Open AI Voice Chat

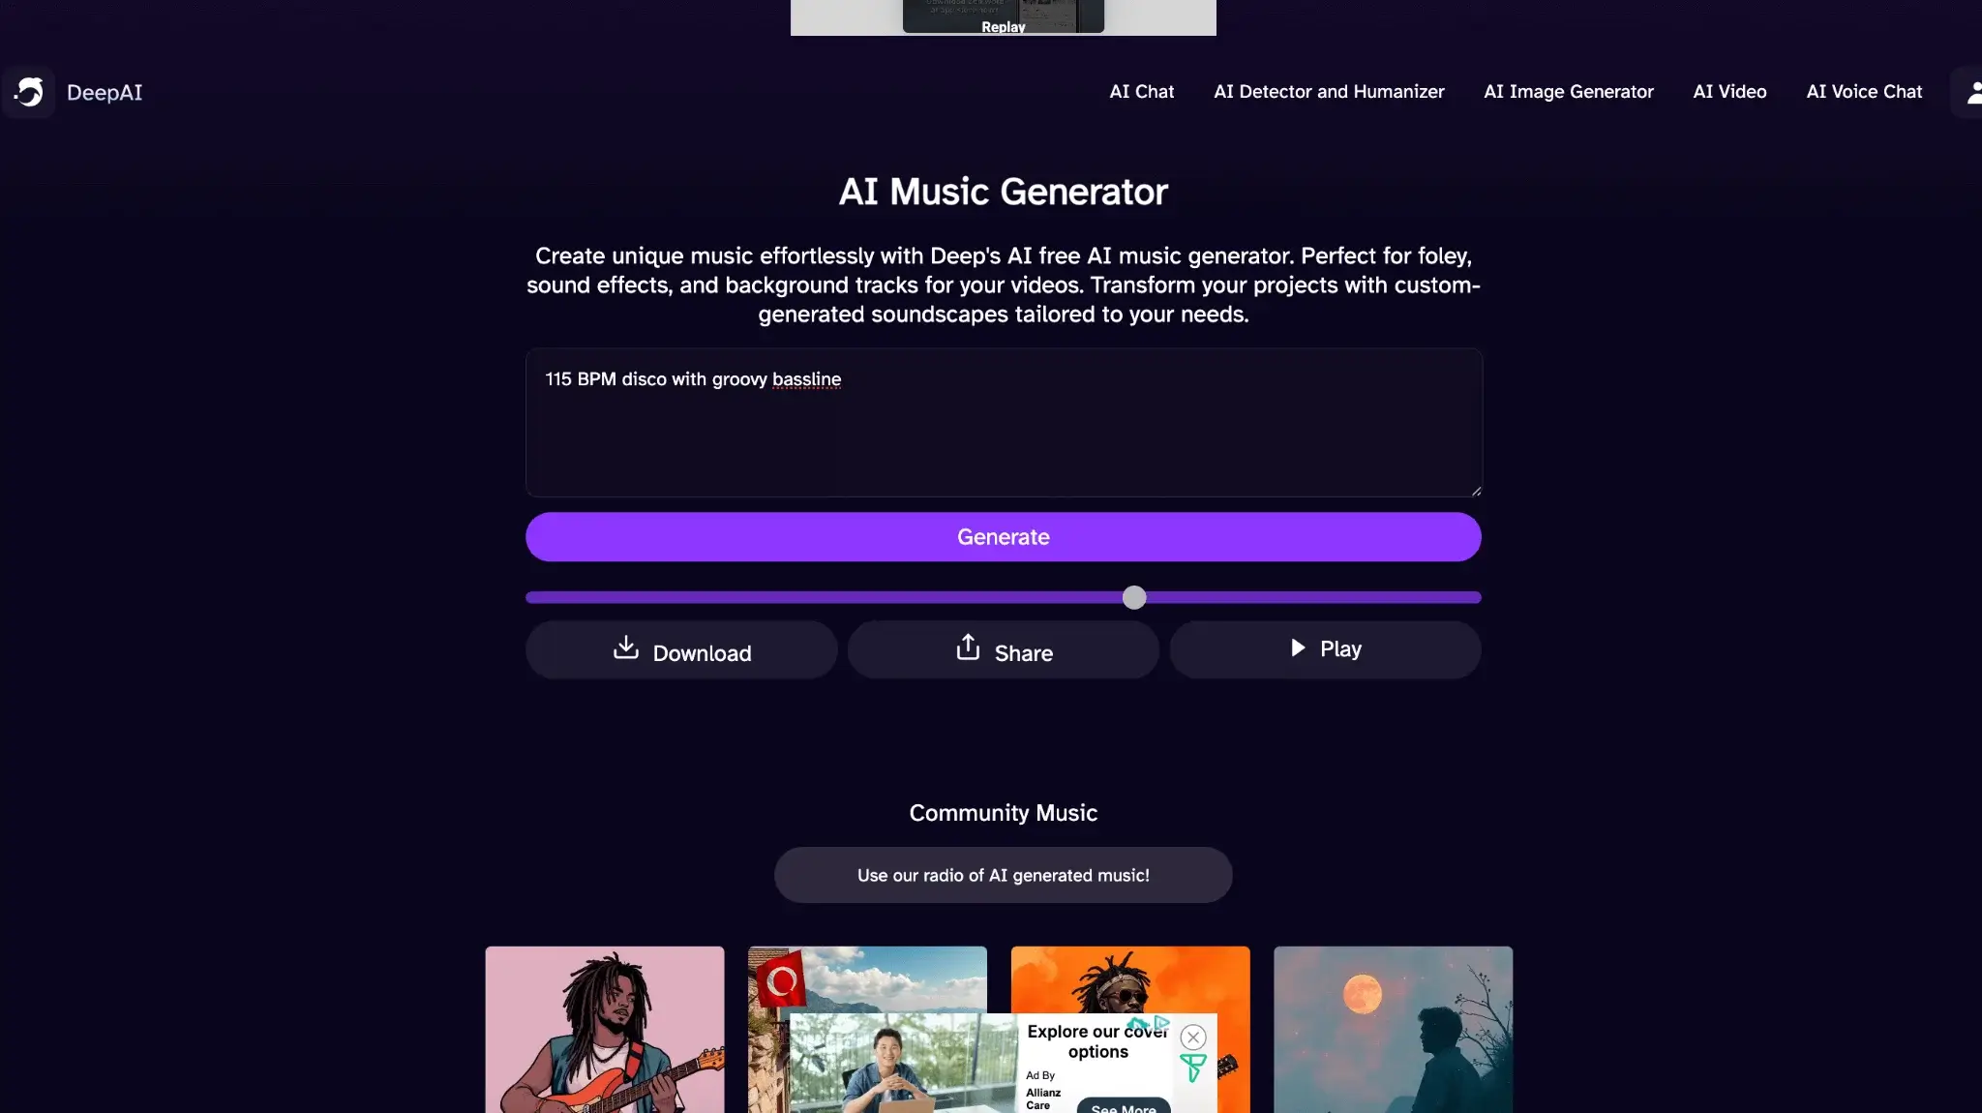click(1864, 92)
